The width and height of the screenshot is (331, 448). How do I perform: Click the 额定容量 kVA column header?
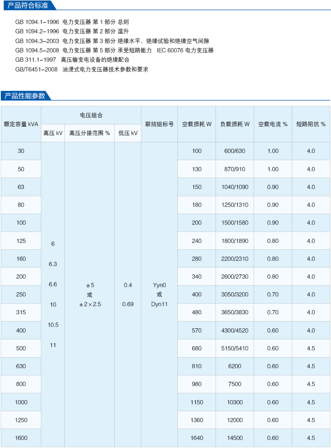(x=21, y=124)
